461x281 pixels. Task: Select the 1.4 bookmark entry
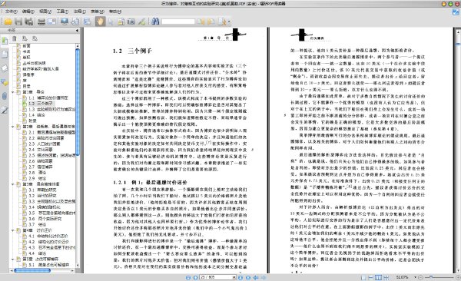[37, 115]
